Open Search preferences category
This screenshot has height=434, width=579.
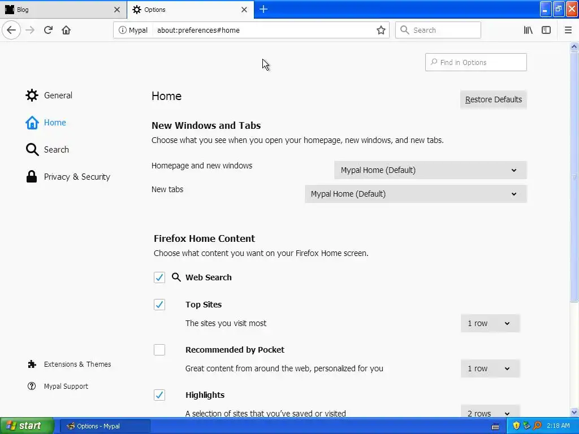pos(56,149)
